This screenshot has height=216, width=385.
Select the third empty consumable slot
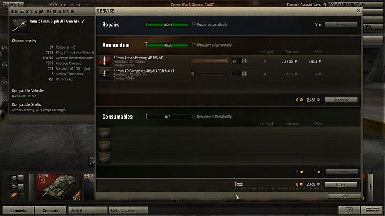coord(105,158)
